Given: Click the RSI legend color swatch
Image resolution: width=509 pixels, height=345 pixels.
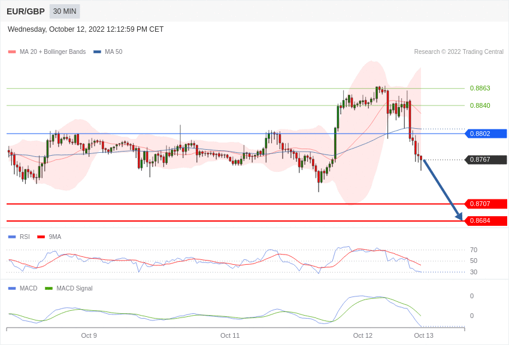Looking at the screenshot, I should click(12, 237).
